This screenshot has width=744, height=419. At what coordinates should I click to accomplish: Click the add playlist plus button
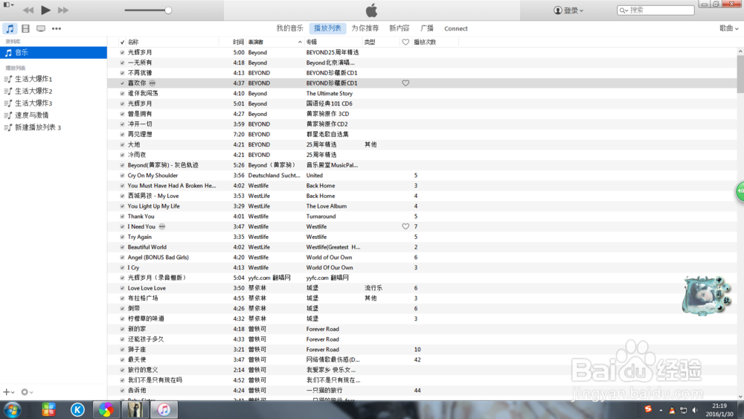pos(8,392)
